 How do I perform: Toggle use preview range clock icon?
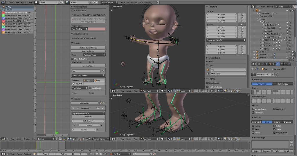click(35, 154)
